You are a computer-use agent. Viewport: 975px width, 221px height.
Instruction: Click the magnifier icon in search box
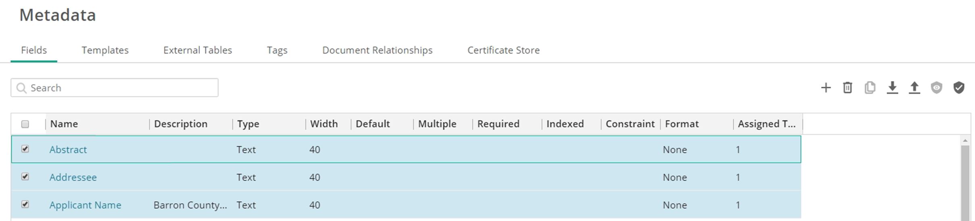(x=21, y=88)
